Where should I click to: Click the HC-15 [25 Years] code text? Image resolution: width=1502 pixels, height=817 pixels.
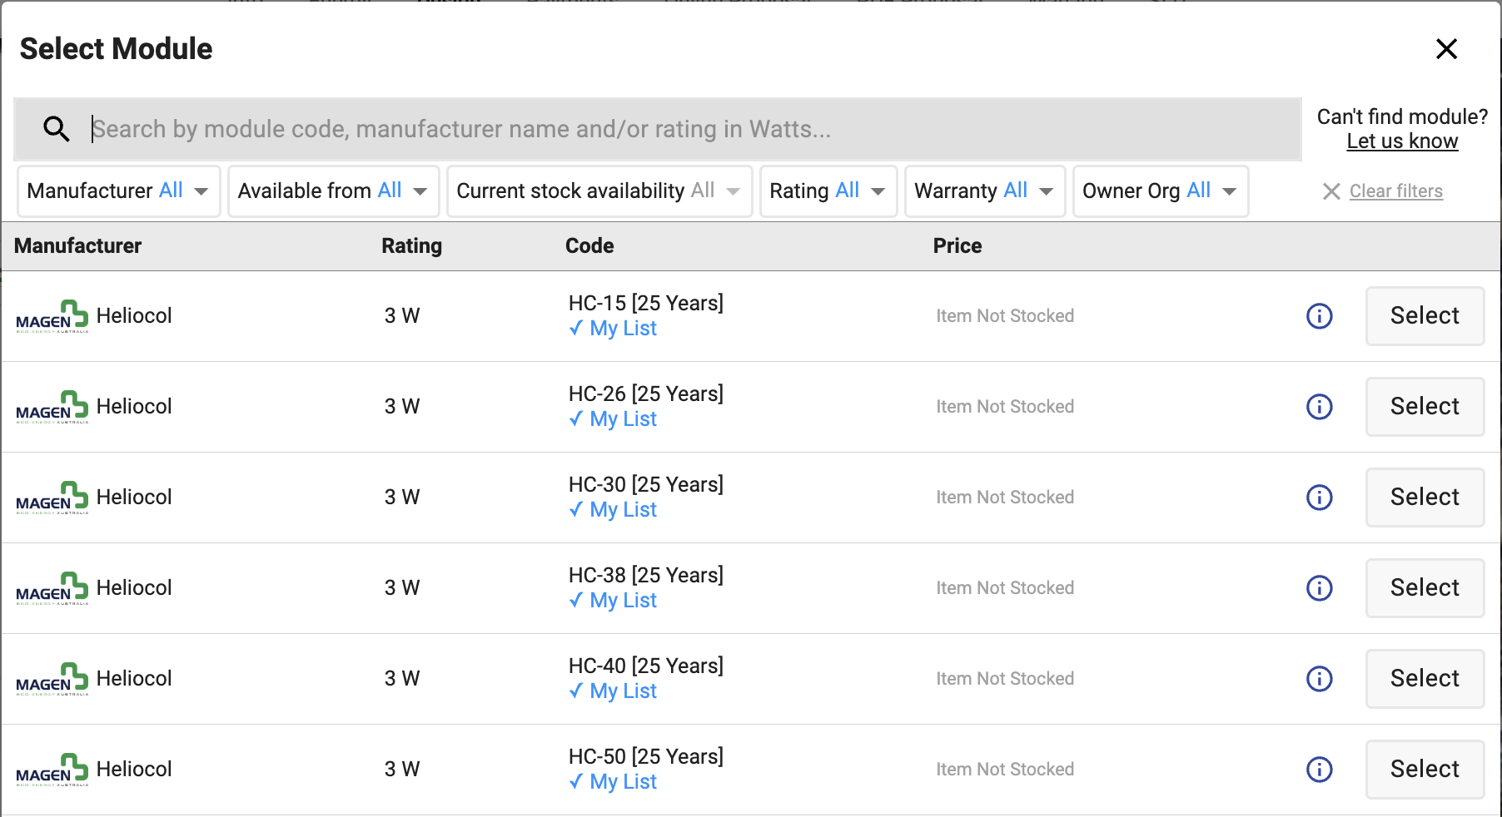coord(646,304)
